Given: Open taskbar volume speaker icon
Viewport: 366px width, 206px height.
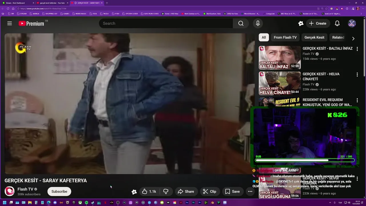Looking at the screenshot, I should point(349,203).
